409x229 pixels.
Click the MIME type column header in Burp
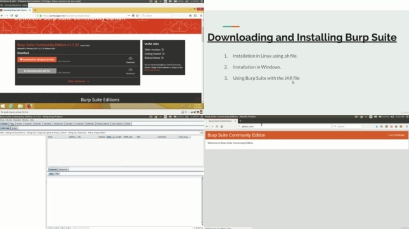point(129,137)
